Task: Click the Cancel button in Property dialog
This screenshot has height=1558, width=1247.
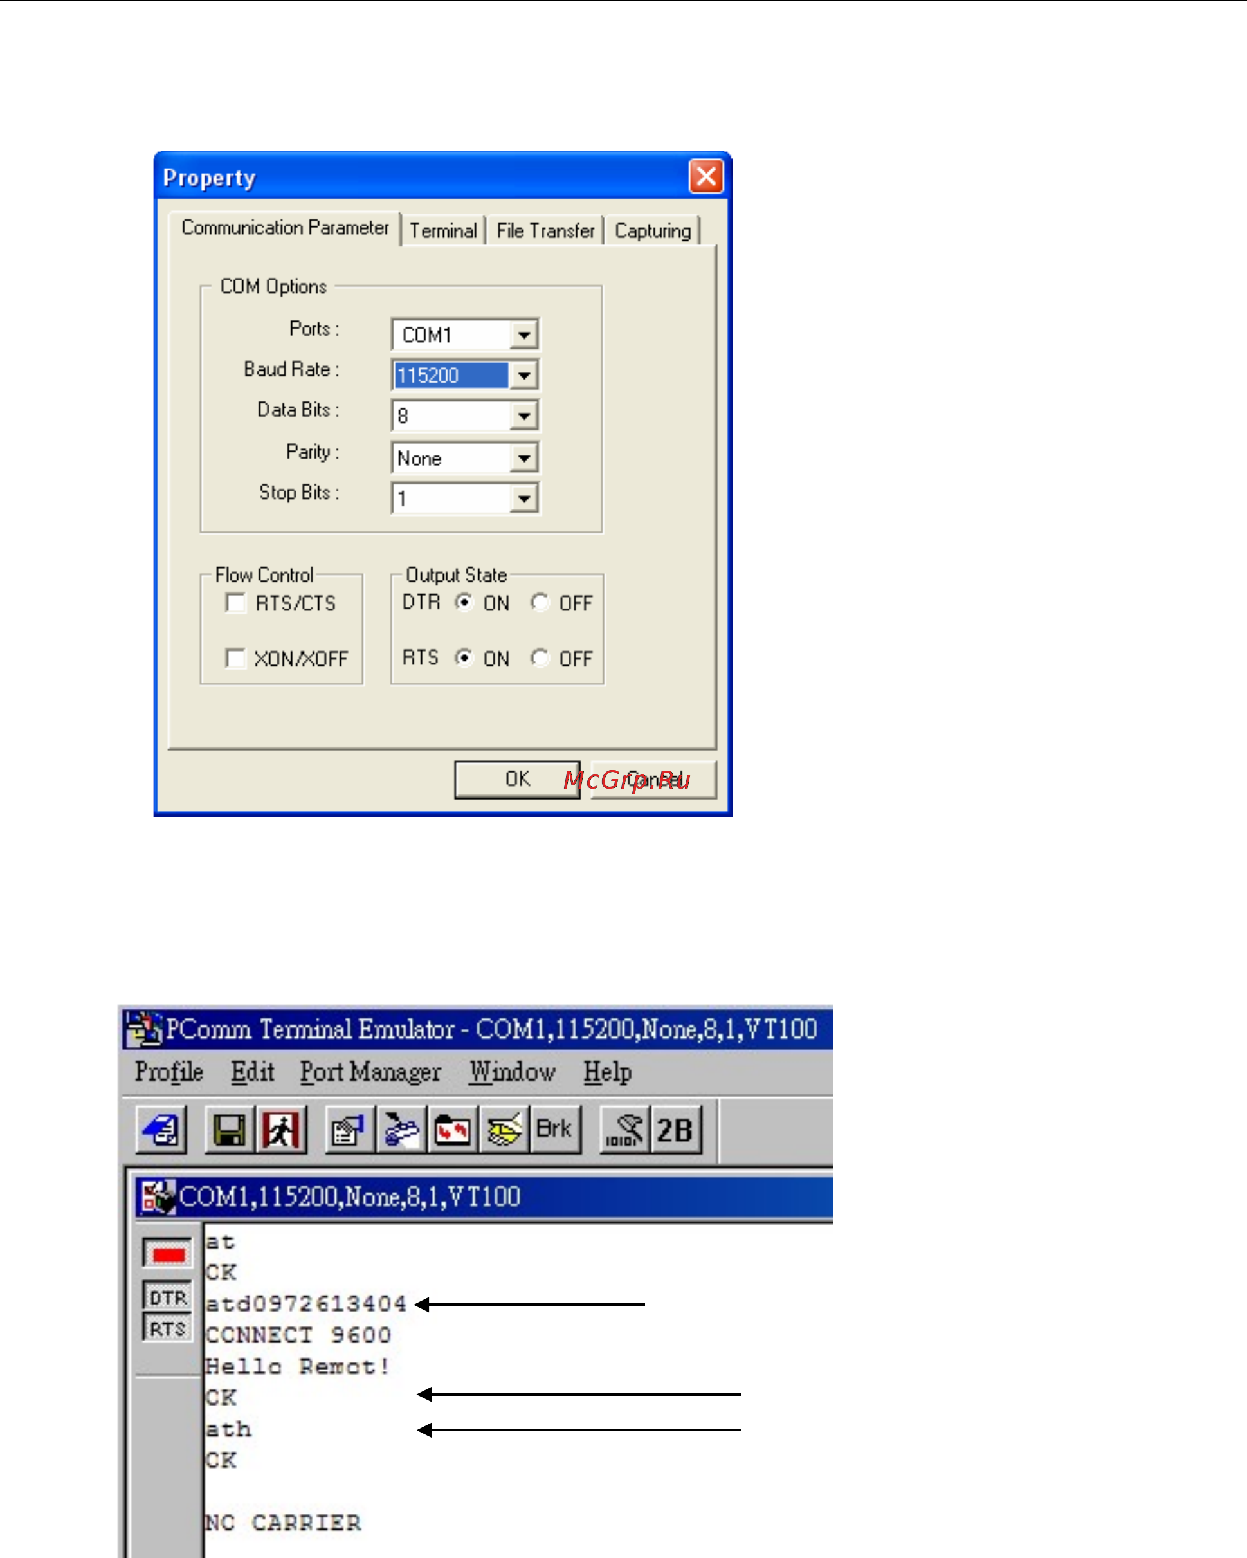Action: click(x=654, y=779)
